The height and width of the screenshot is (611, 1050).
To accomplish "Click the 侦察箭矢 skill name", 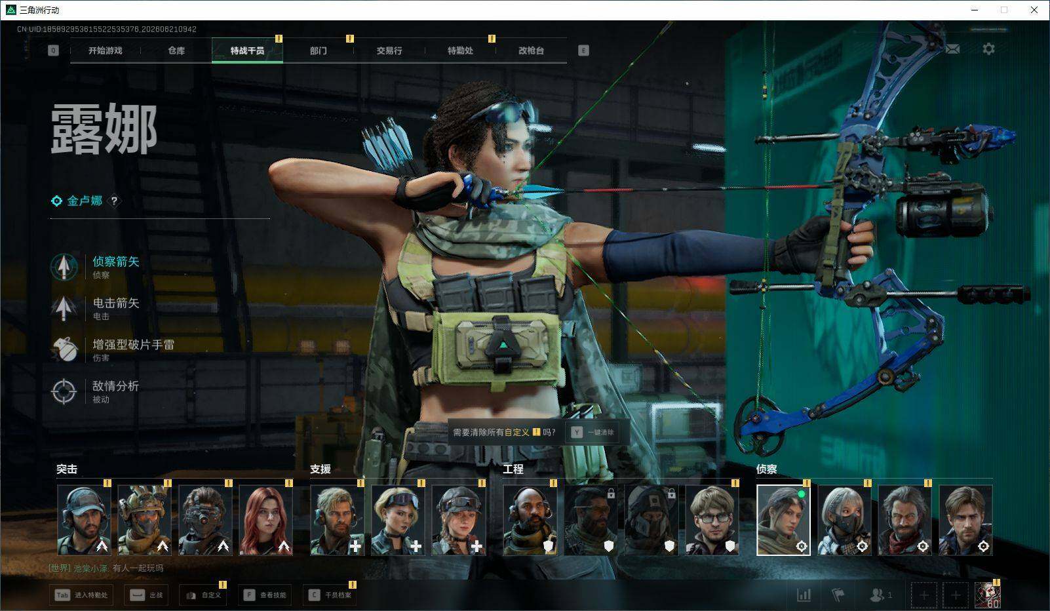I will click(x=116, y=262).
